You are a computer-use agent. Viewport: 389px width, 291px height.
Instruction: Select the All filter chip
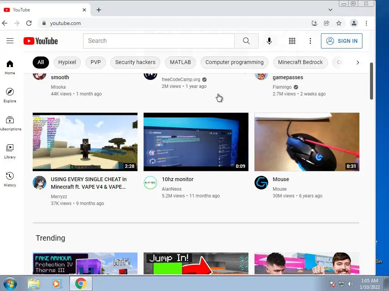[x=41, y=63]
